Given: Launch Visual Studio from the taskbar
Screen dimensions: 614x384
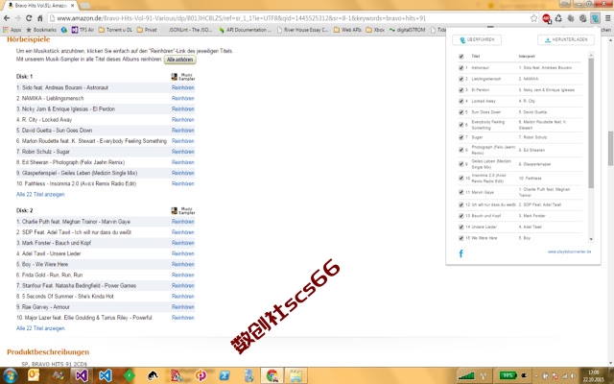Looking at the screenshot, I should (x=82, y=375).
